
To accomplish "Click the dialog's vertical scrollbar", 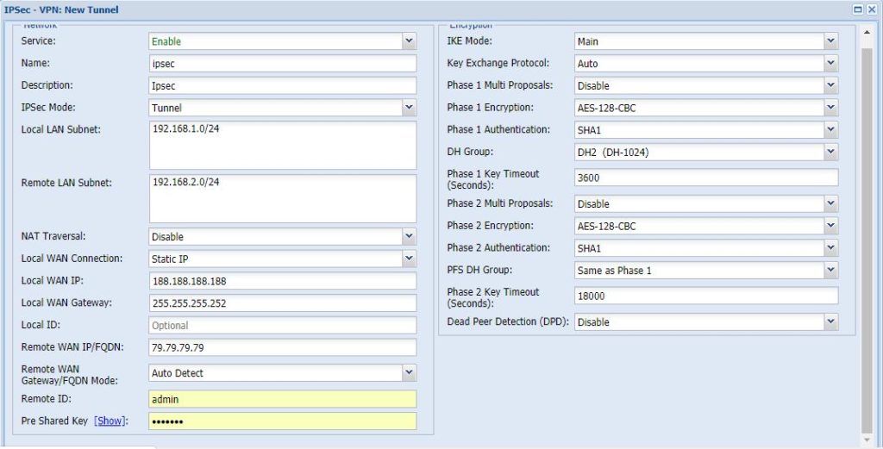I will pos(867,233).
